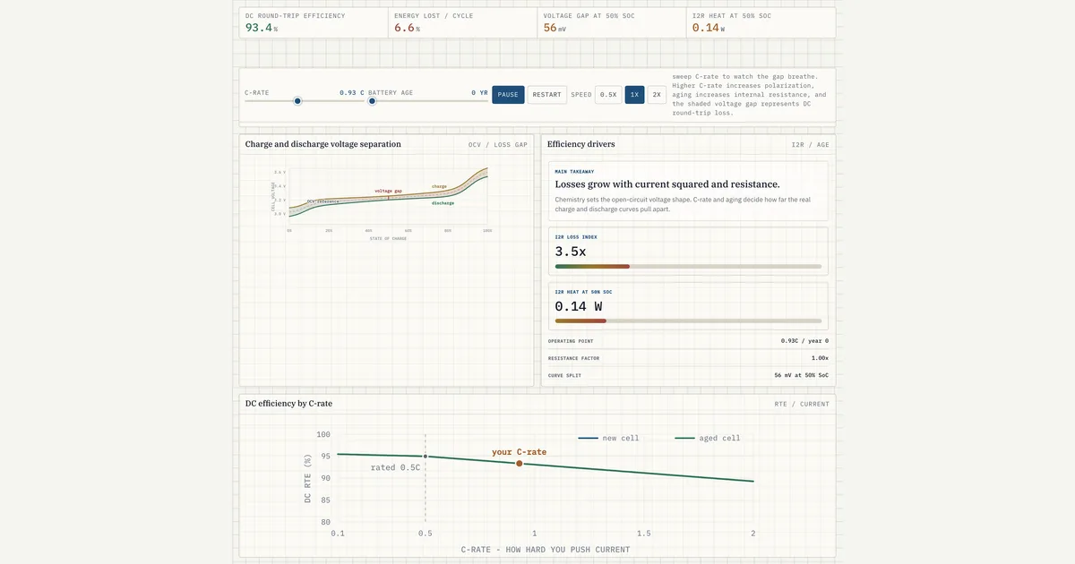Click the RTE / CURRENT label
1075x564 pixels.
802,404
